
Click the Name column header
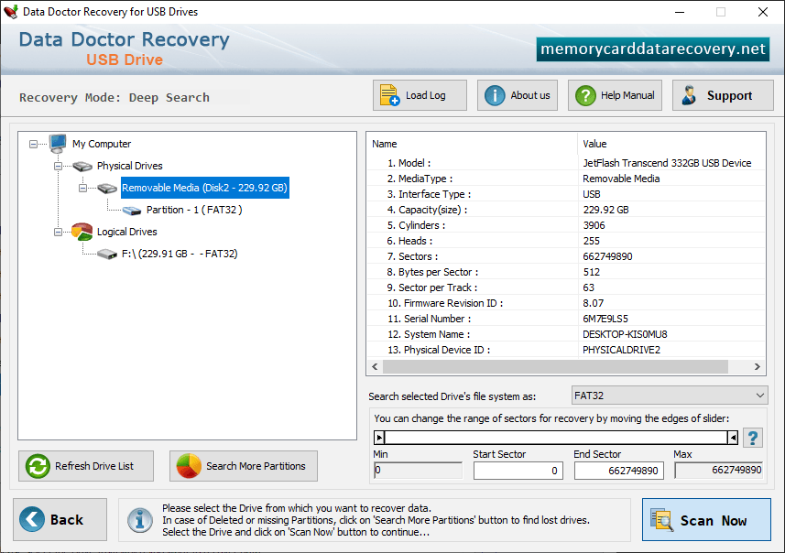(472, 144)
